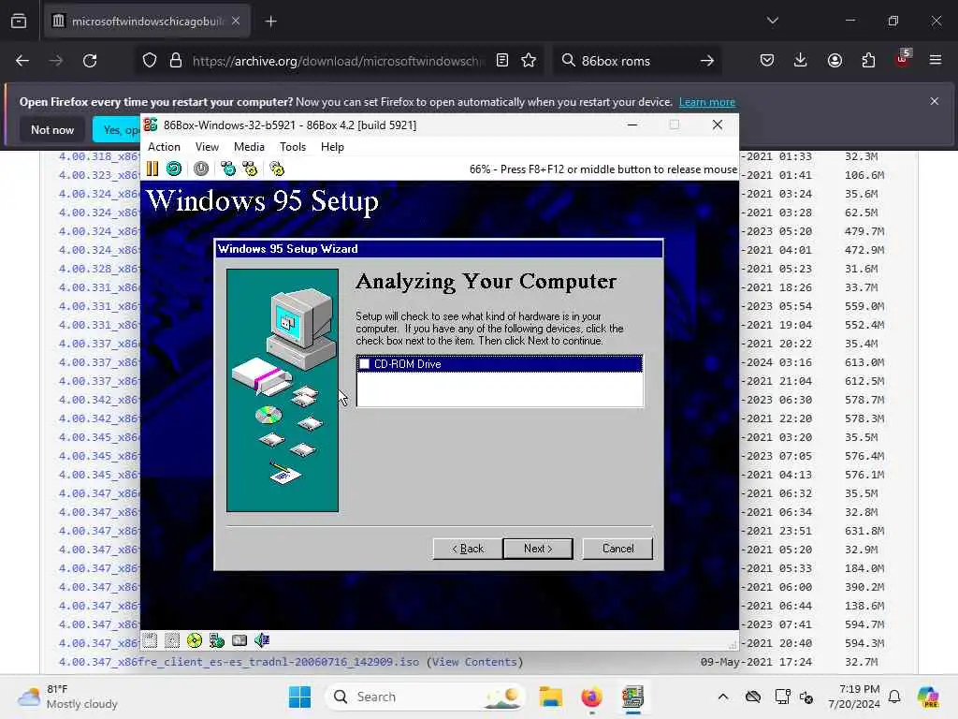958x719 pixels.
Task: Click Next in Setup Wizard
Action: click(538, 549)
